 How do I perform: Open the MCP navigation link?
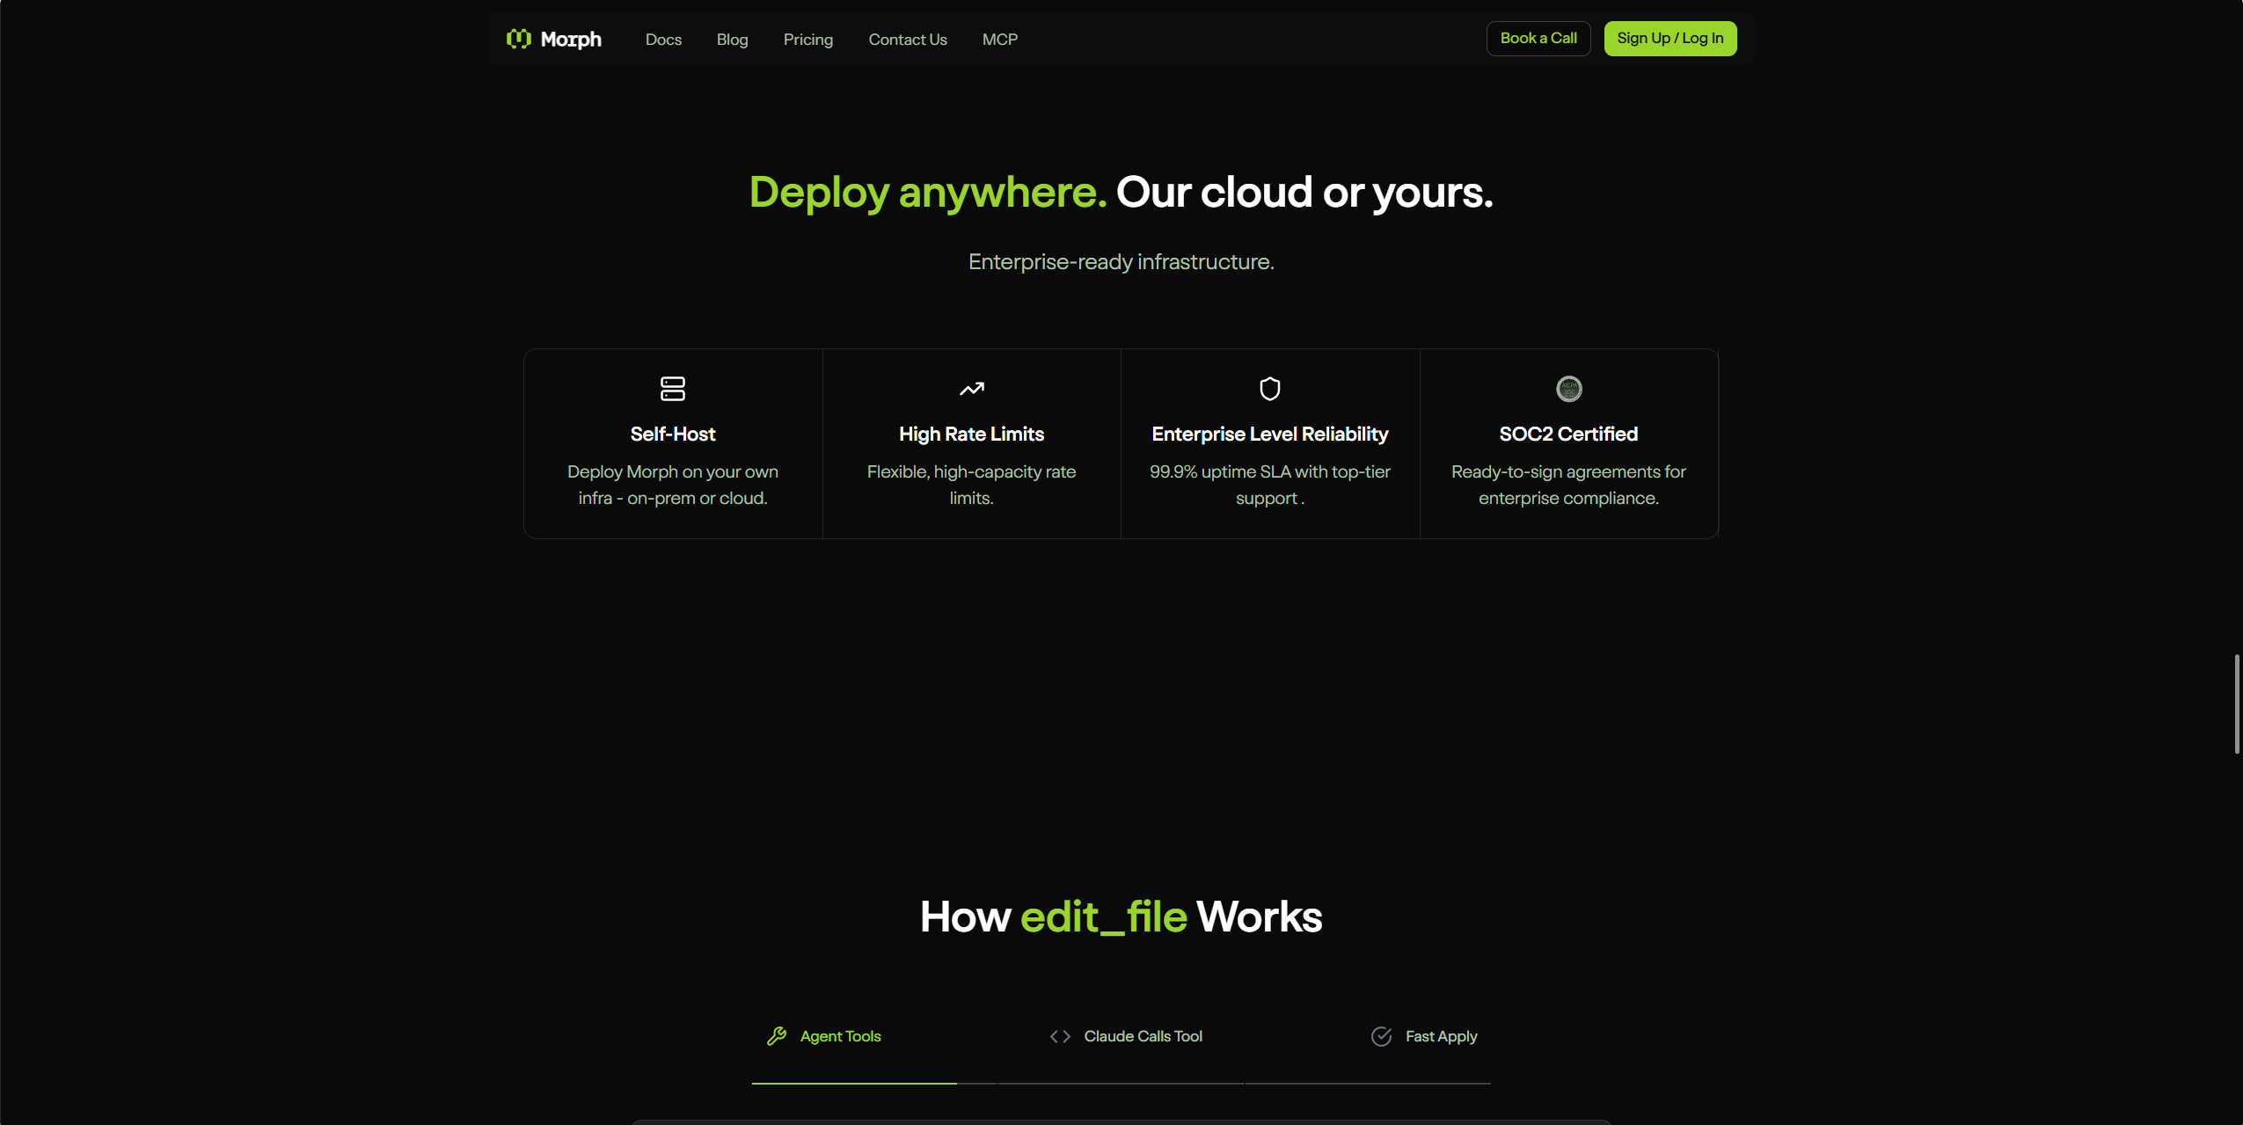[1000, 40]
